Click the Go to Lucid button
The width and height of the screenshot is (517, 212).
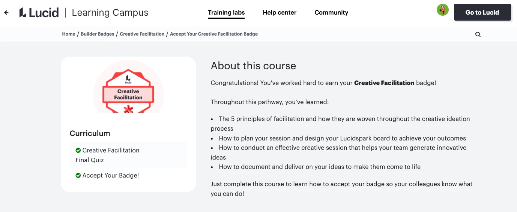click(x=482, y=12)
